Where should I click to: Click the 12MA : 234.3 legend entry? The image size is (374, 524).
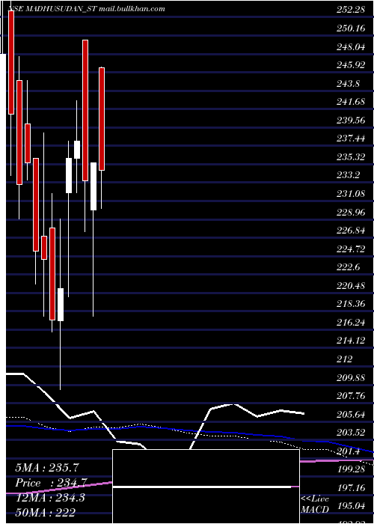50,498
